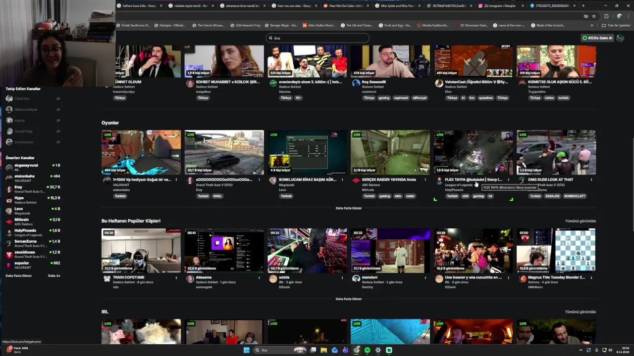
Task: Click avatar beside BONKLUCAM BİRAZ BAŞIM stream
Action: tap(272, 181)
